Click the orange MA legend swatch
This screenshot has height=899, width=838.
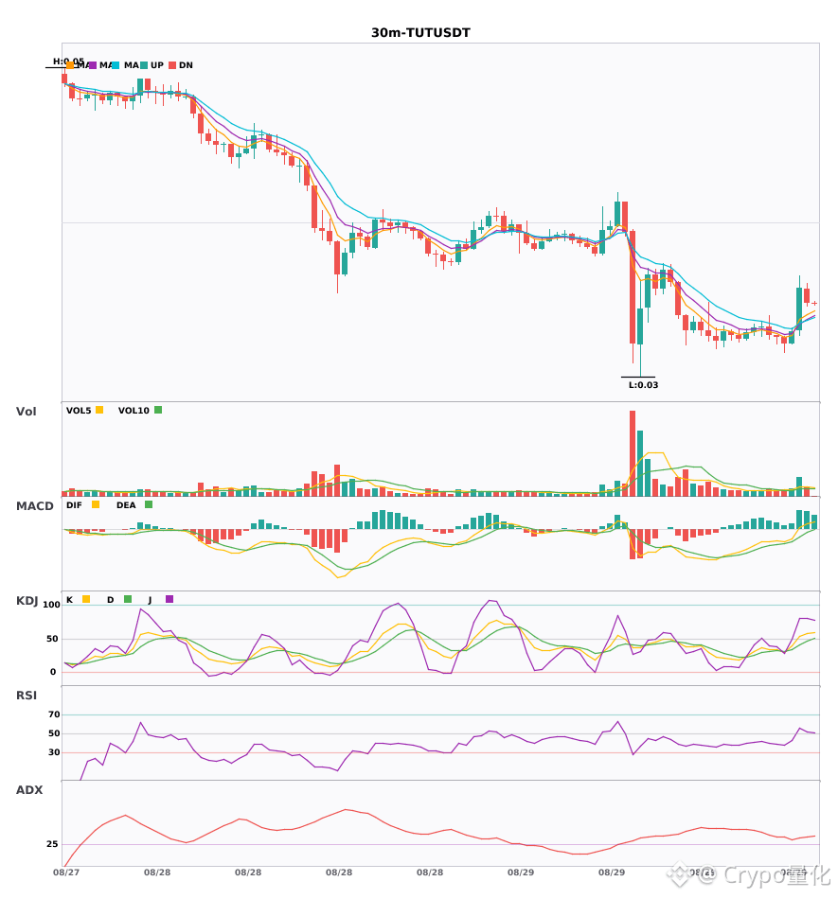[x=70, y=65]
